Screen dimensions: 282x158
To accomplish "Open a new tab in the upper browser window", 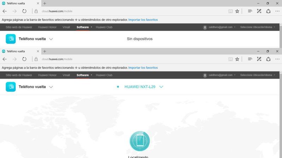I will click(x=45, y=3).
